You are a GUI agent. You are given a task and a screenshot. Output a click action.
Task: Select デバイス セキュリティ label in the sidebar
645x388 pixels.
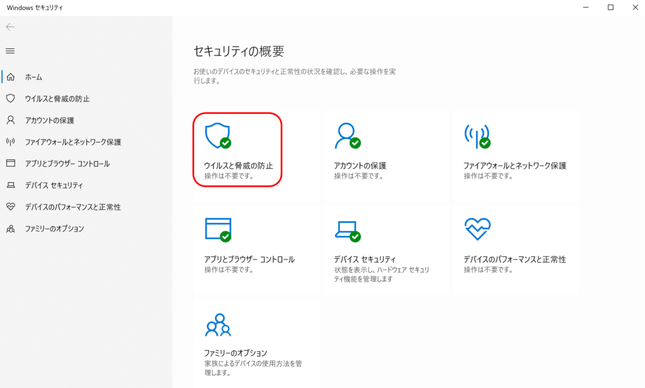54,185
